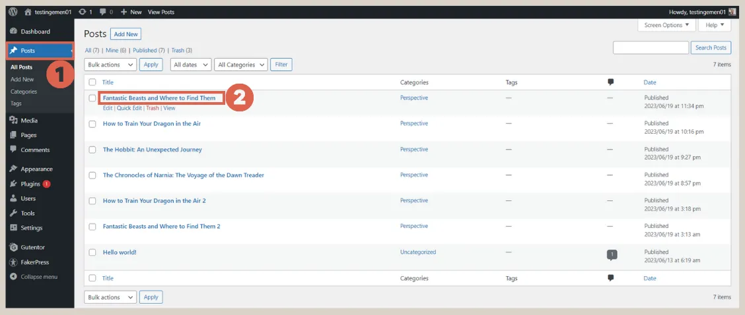745x315 pixels.
Task: Collapse the admin sidebar menu
Action: (x=39, y=277)
